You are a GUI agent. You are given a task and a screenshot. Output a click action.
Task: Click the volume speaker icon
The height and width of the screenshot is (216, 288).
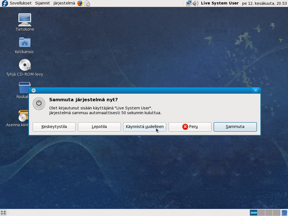(x=195, y=3)
